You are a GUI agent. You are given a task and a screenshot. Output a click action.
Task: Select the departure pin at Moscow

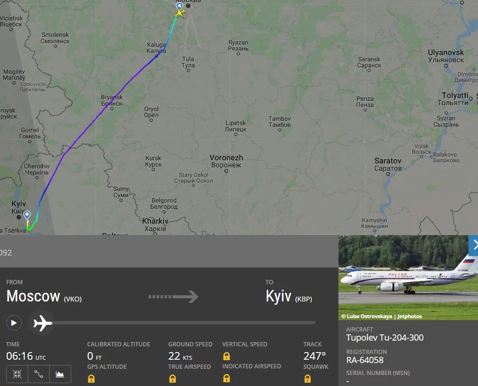[180, 6]
